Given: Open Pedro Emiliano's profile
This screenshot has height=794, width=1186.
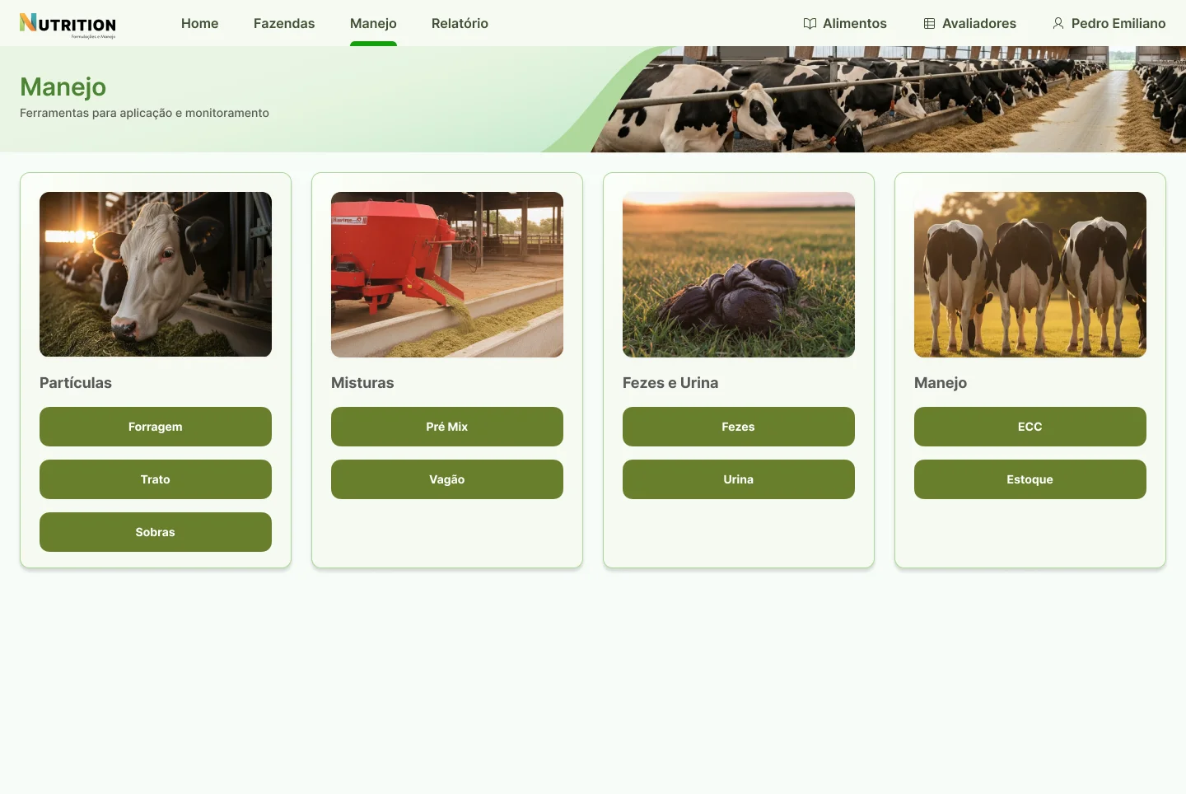Looking at the screenshot, I should [x=1109, y=24].
